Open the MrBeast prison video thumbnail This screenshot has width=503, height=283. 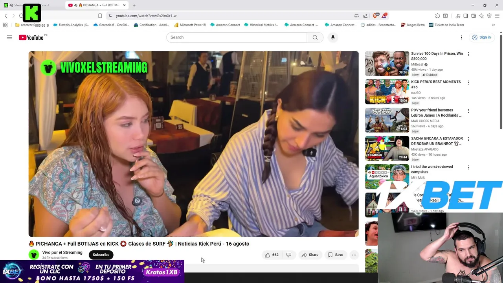(x=387, y=63)
